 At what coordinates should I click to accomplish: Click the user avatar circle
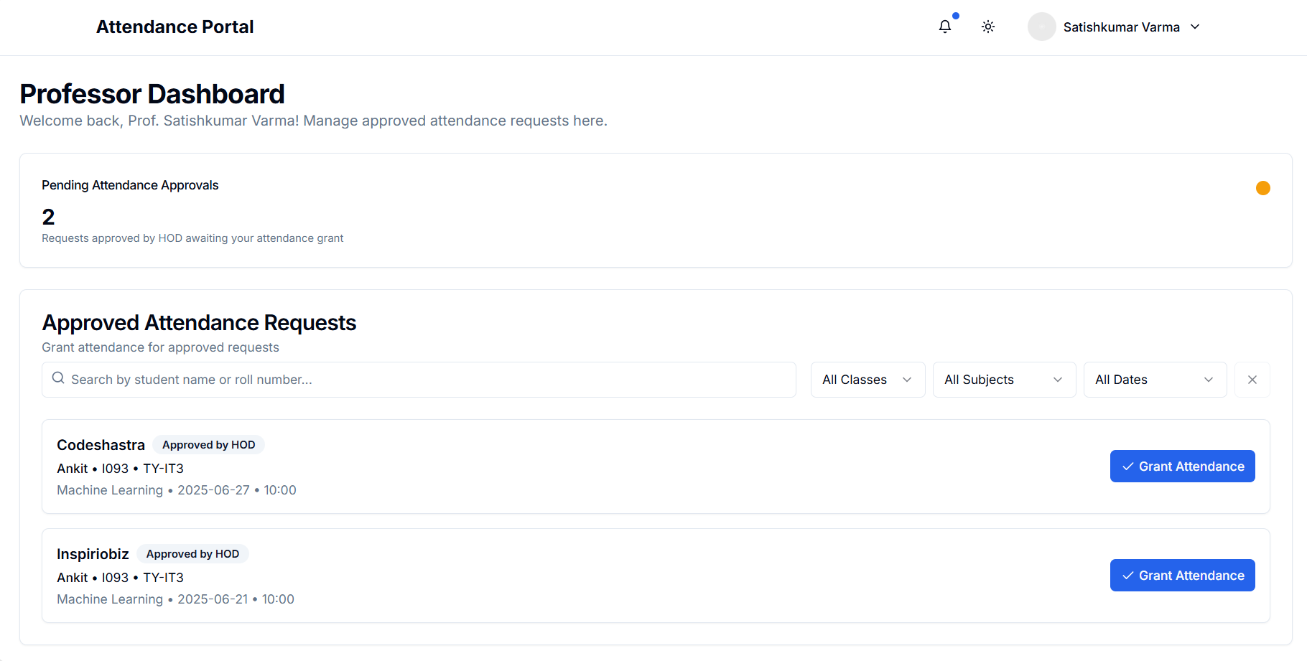point(1041,27)
